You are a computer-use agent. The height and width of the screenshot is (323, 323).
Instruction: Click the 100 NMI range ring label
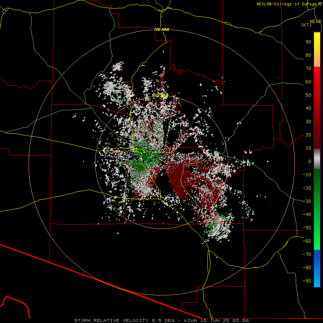tap(161, 29)
